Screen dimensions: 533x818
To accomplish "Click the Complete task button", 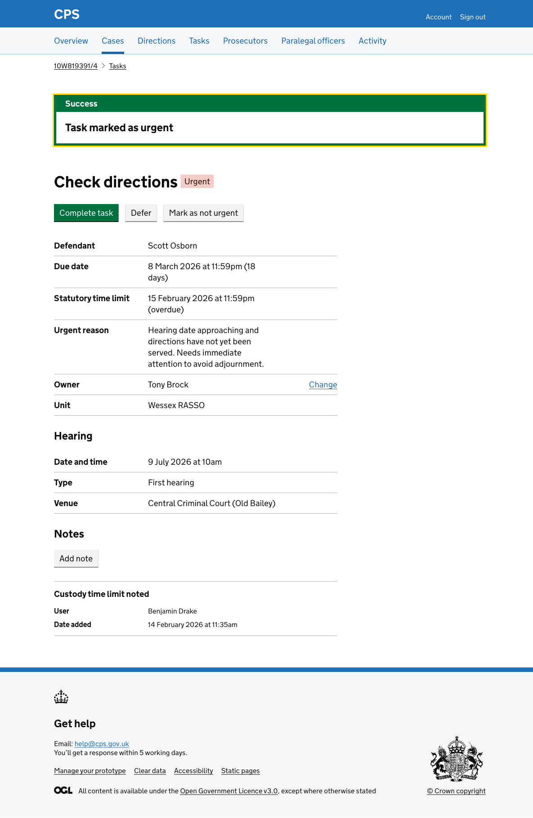I will [86, 213].
